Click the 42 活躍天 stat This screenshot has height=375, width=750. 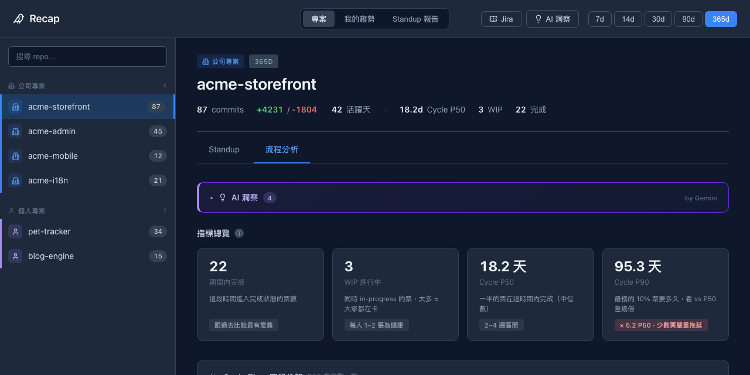351,110
